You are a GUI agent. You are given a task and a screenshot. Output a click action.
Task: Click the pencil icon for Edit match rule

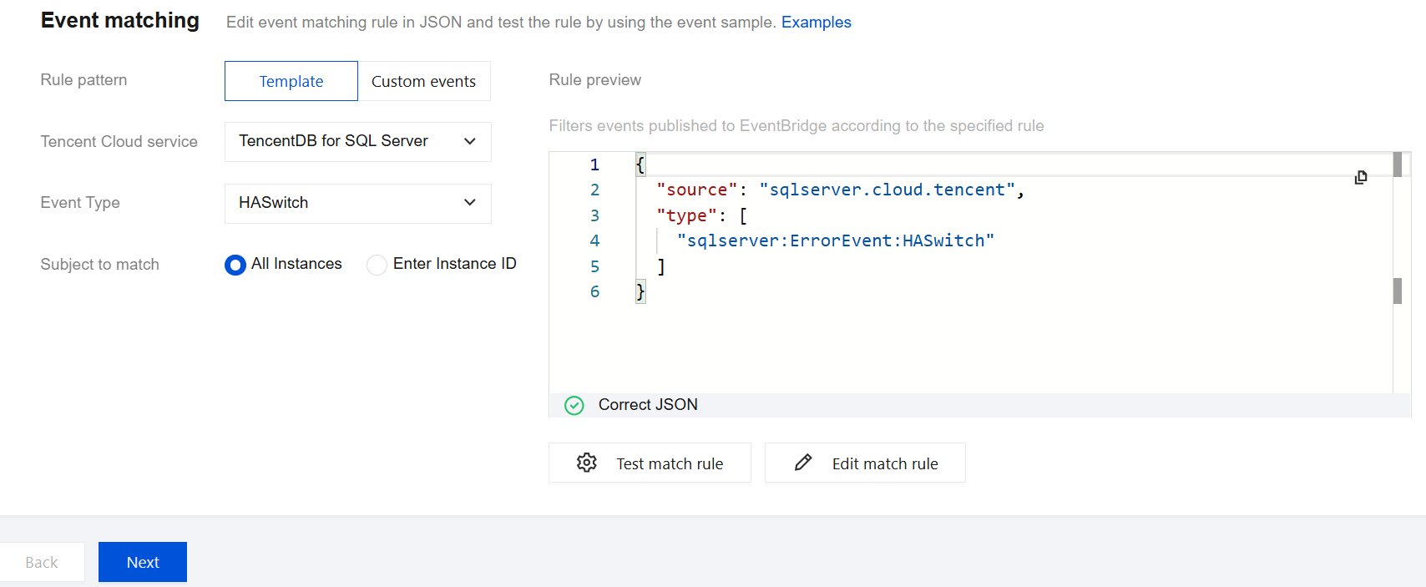click(x=803, y=463)
